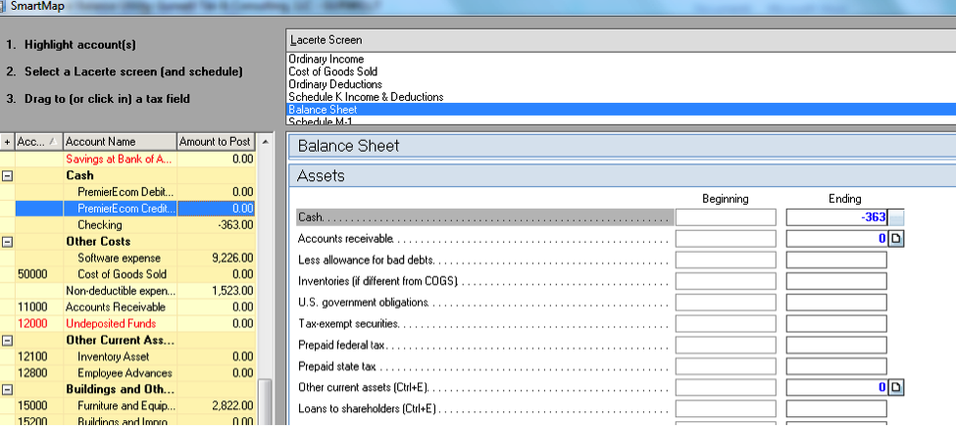Click the -363.00 checking amount
The width and height of the screenshot is (956, 426).
[x=235, y=225]
